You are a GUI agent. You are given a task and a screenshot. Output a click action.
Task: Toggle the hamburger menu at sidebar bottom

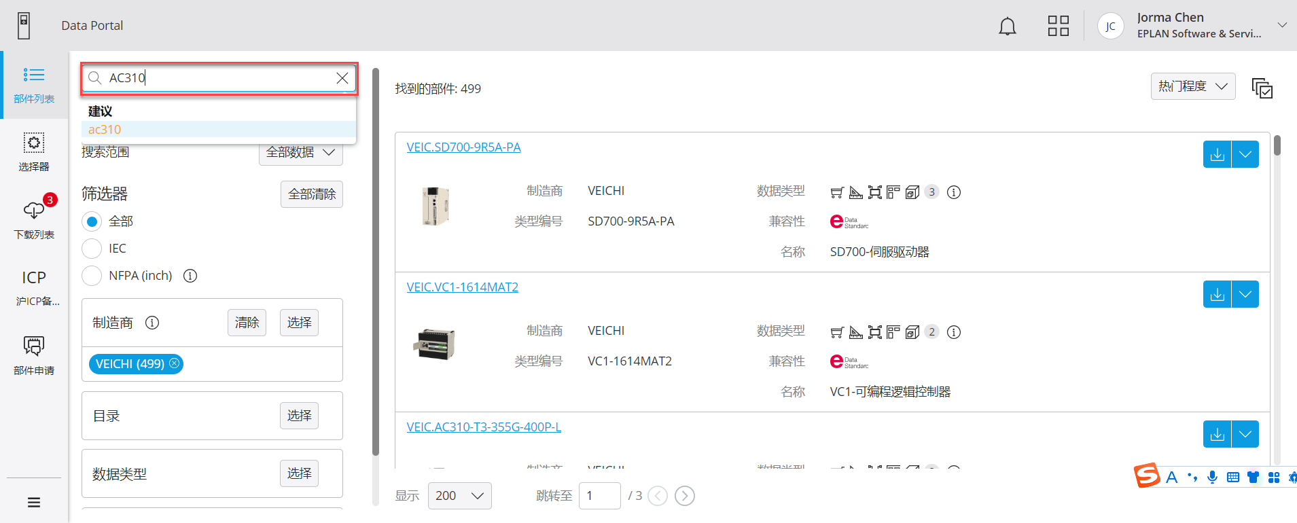point(34,503)
